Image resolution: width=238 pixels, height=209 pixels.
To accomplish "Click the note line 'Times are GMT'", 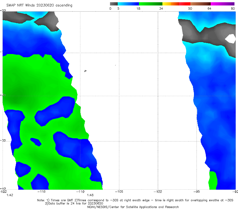I will click(62, 200).
